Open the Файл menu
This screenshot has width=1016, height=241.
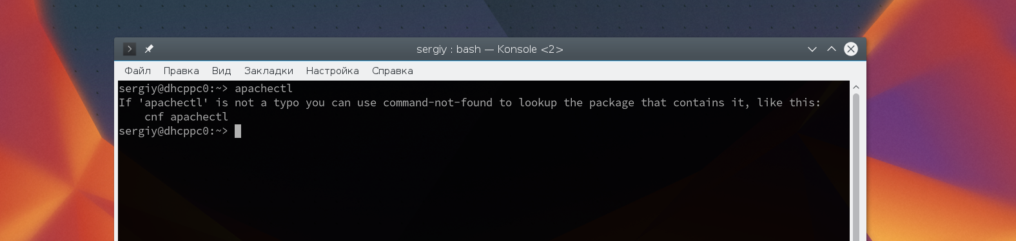137,71
